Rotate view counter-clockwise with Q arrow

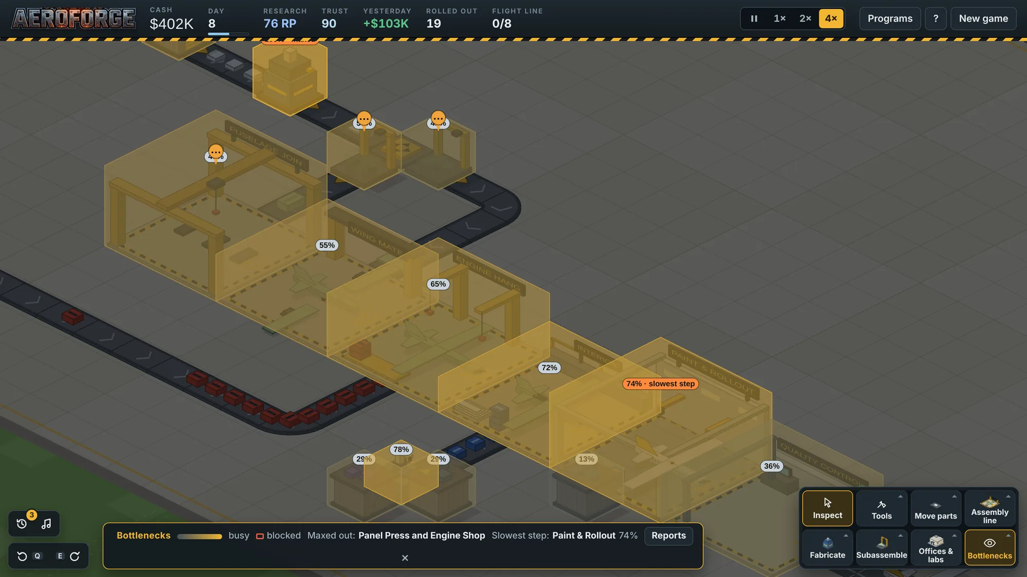[x=22, y=556]
